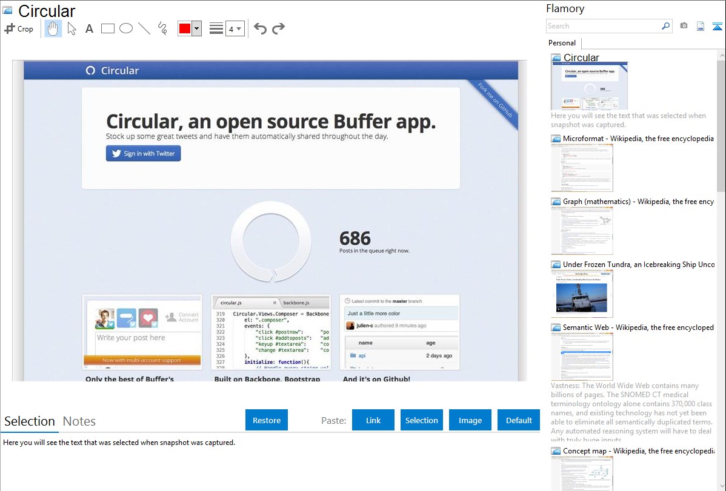The height and width of the screenshot is (491, 726).
Task: Click 'Under Frozen Tundra' title text
Action: (639, 264)
